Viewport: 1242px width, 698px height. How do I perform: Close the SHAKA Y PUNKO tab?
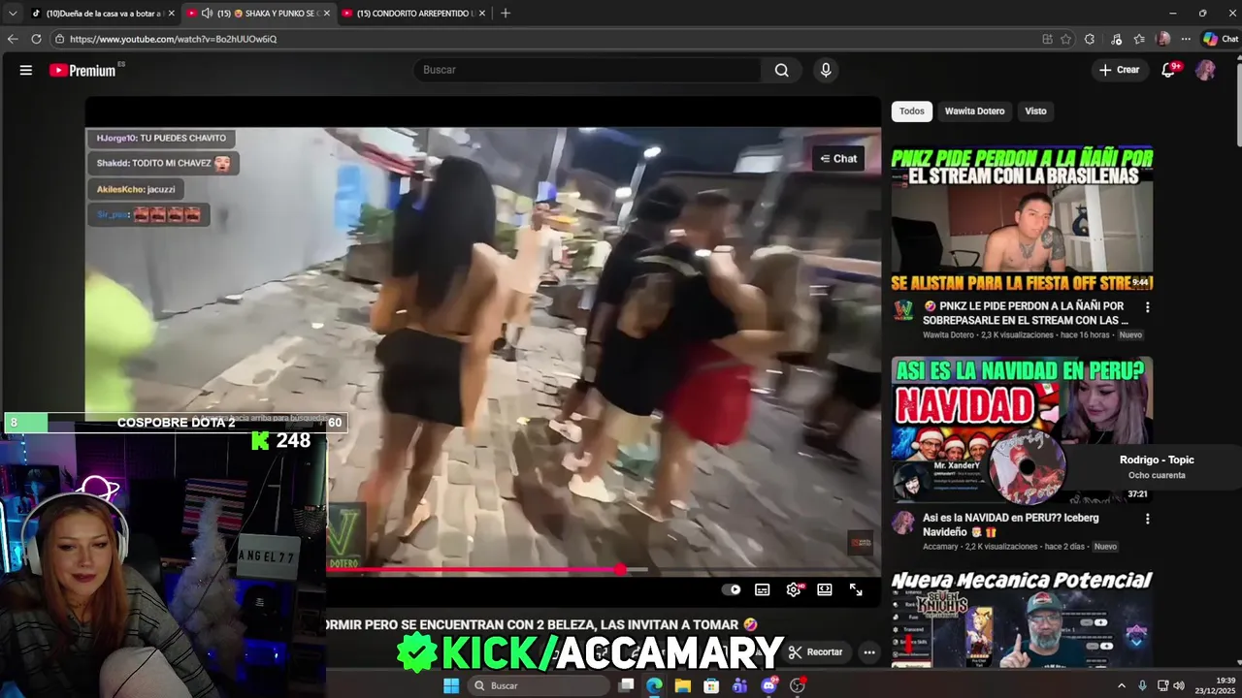(x=326, y=14)
